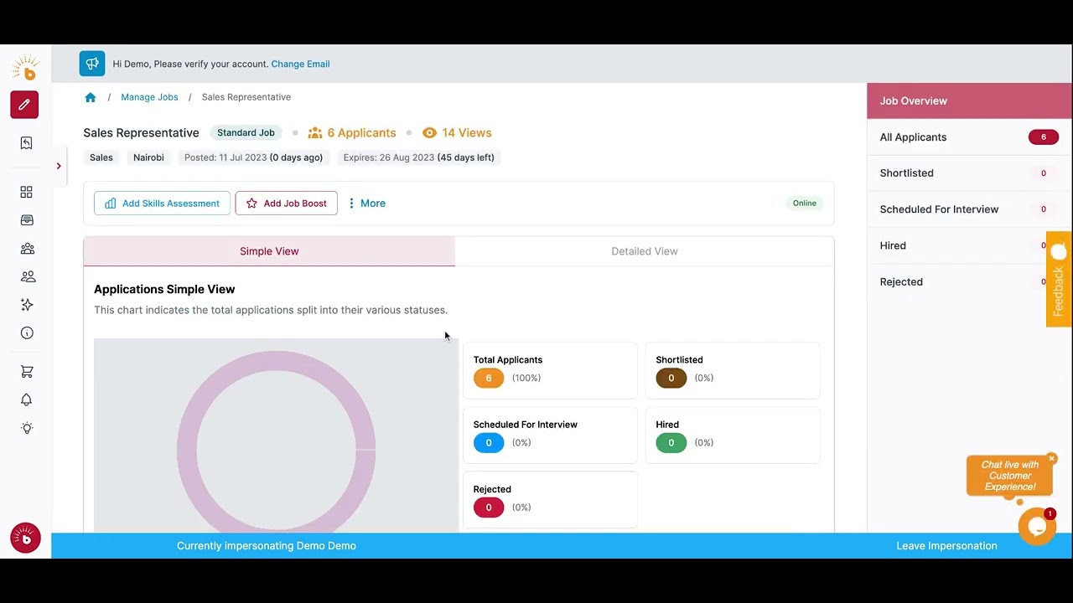The width and height of the screenshot is (1073, 603).
Task: Click the All Applicants red count badge
Action: point(1044,137)
